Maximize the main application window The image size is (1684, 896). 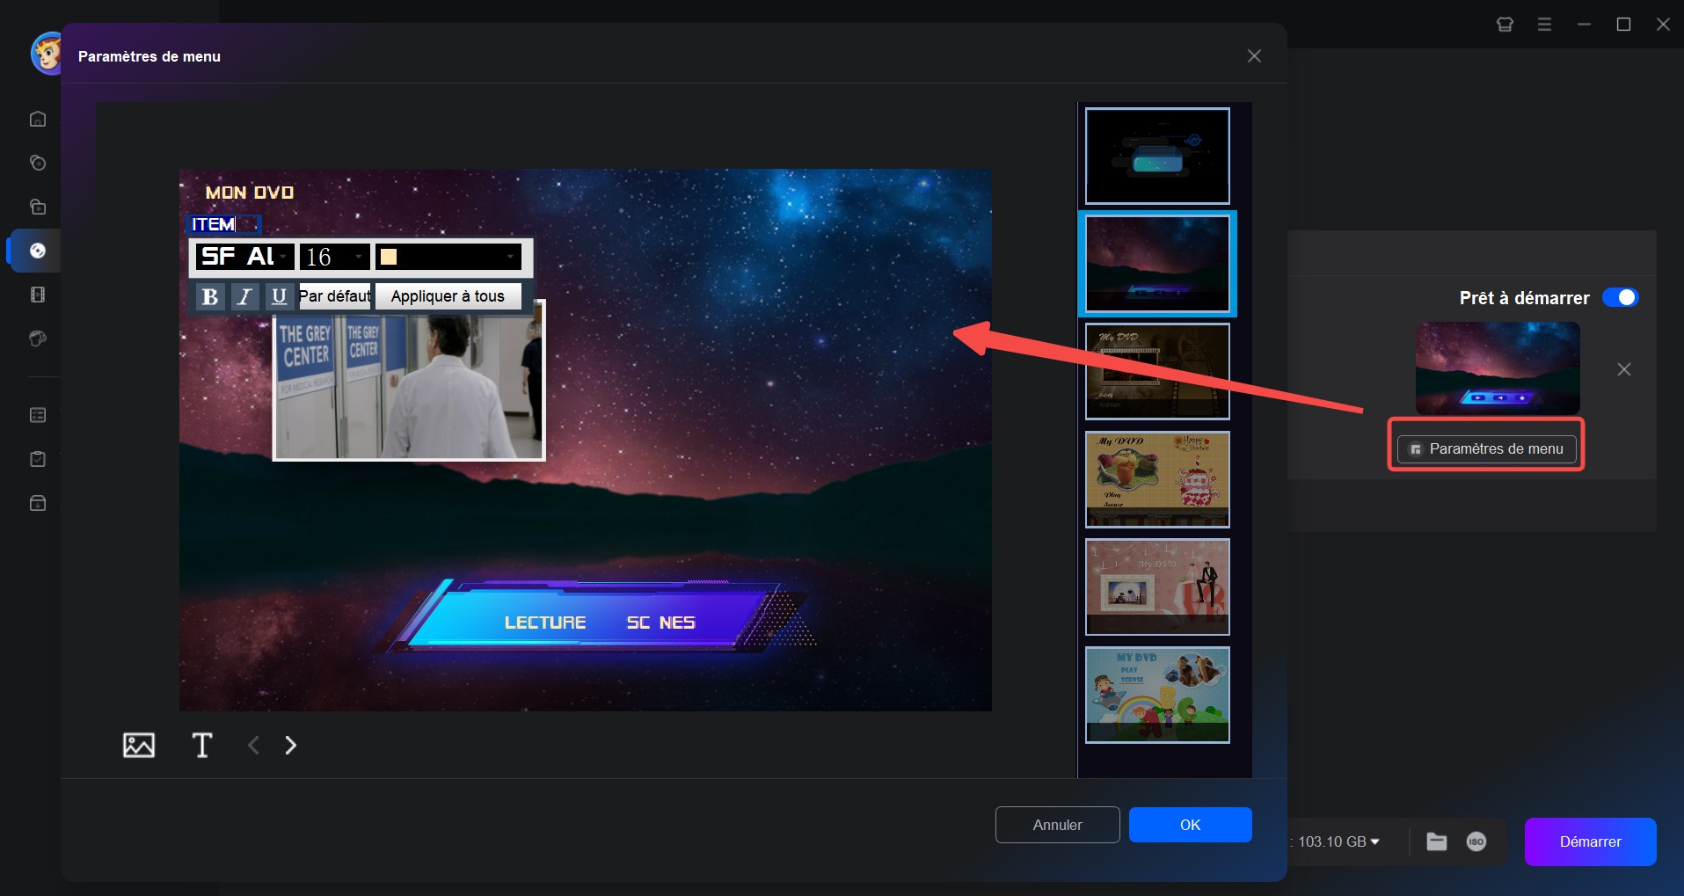1623,25
